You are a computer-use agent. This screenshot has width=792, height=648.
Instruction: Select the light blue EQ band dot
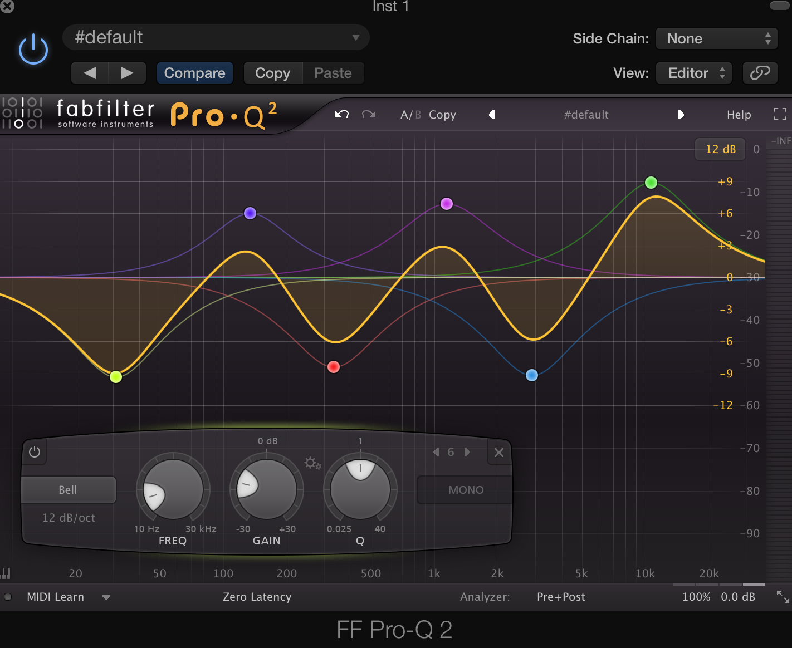(x=532, y=375)
